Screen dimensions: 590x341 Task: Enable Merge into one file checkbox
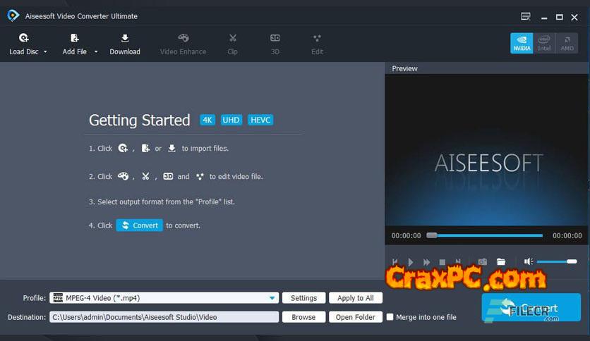click(390, 317)
